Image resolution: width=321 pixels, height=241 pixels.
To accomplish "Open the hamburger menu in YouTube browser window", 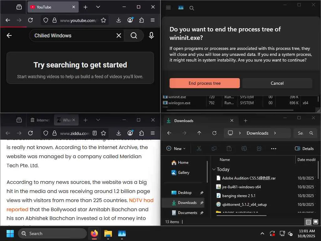I will (153, 20).
